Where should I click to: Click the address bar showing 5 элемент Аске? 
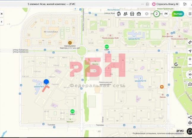pyautogui.click(x=51, y=4)
